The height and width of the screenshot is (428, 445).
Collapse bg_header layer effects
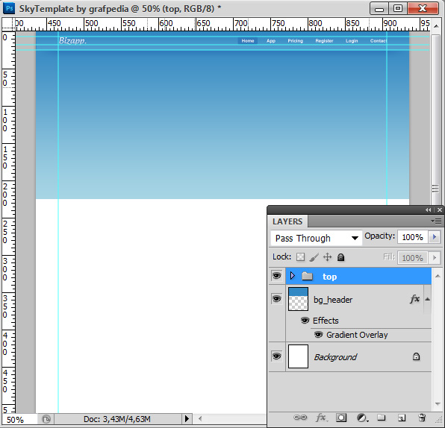(427, 299)
